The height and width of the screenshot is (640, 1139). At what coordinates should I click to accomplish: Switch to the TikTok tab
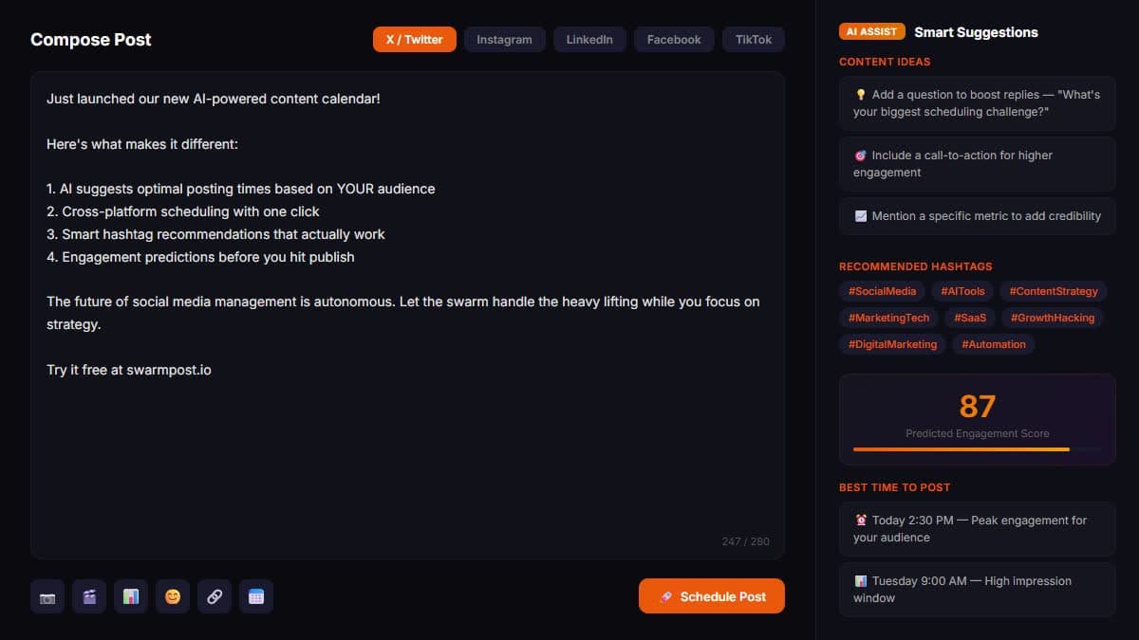[753, 39]
